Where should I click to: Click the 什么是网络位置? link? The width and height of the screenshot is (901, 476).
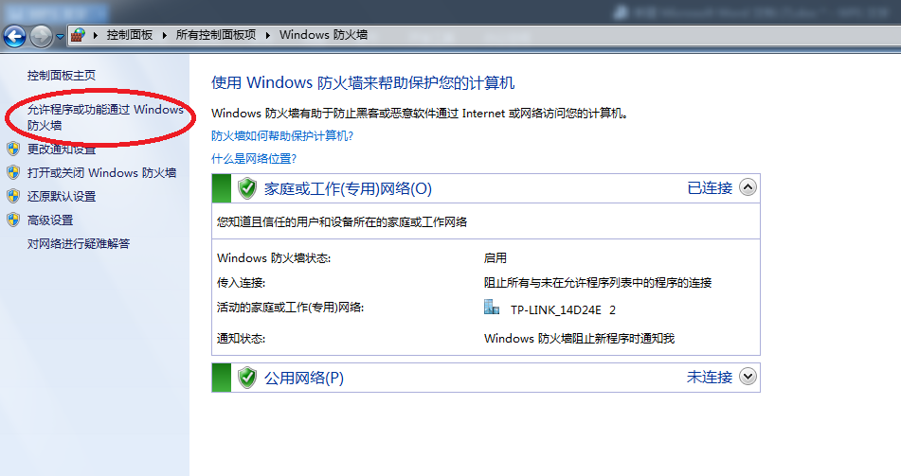click(x=254, y=158)
